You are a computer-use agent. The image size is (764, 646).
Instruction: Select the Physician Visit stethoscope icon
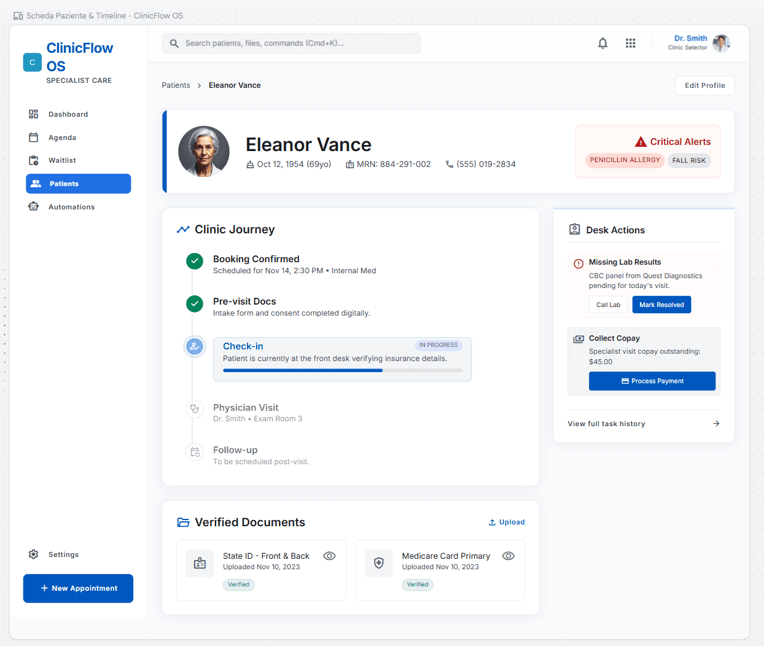click(195, 409)
